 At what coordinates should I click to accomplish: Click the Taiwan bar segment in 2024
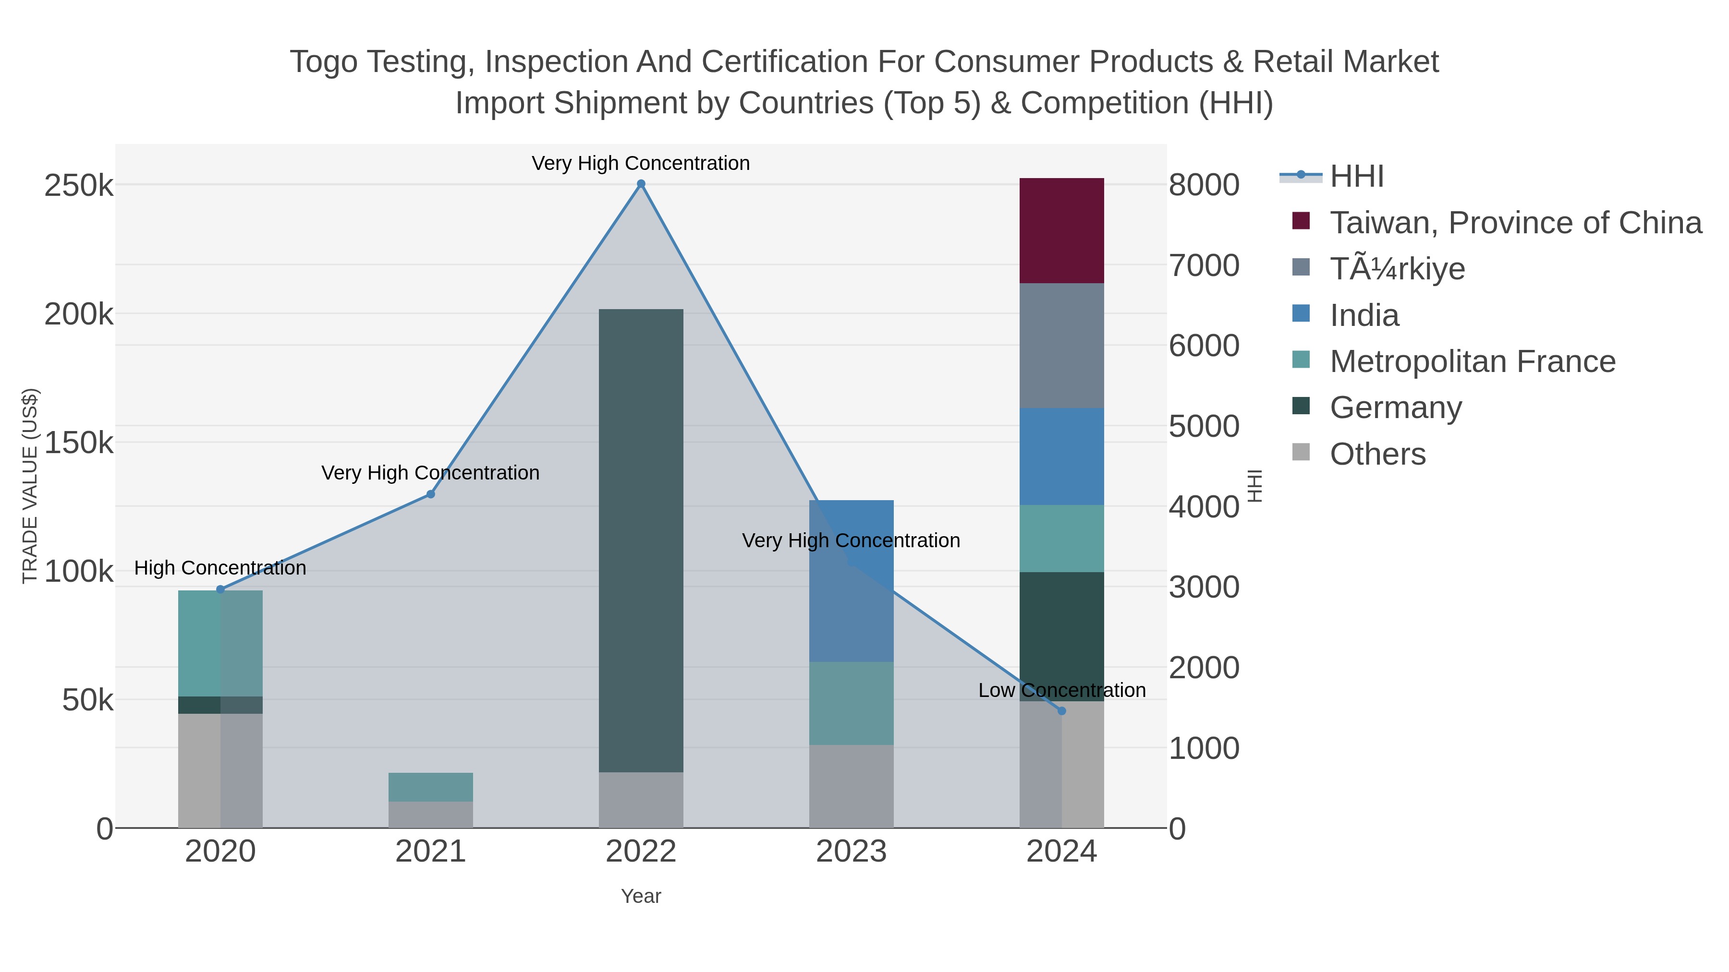coord(1062,231)
